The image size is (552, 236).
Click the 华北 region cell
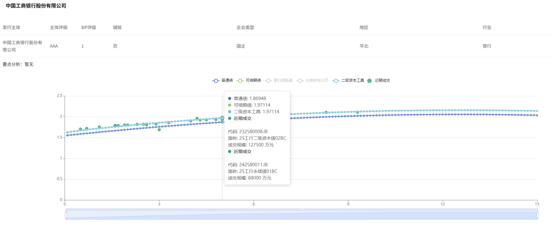pyautogui.click(x=364, y=46)
